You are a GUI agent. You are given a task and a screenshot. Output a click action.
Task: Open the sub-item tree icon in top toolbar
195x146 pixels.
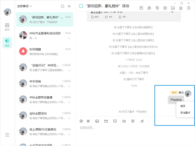157,8
